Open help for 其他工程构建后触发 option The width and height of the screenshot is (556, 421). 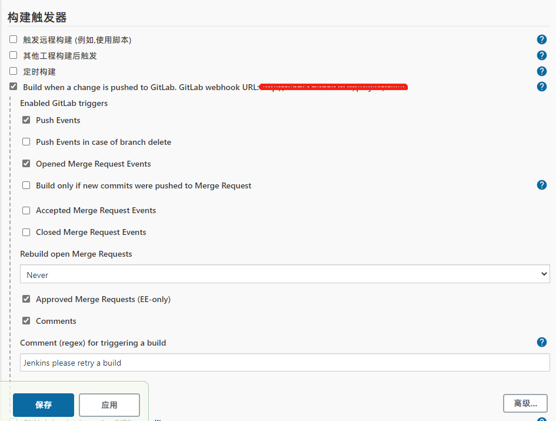[x=541, y=55]
